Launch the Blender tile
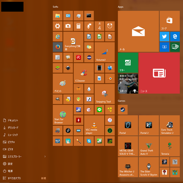 tap(110, 78)
